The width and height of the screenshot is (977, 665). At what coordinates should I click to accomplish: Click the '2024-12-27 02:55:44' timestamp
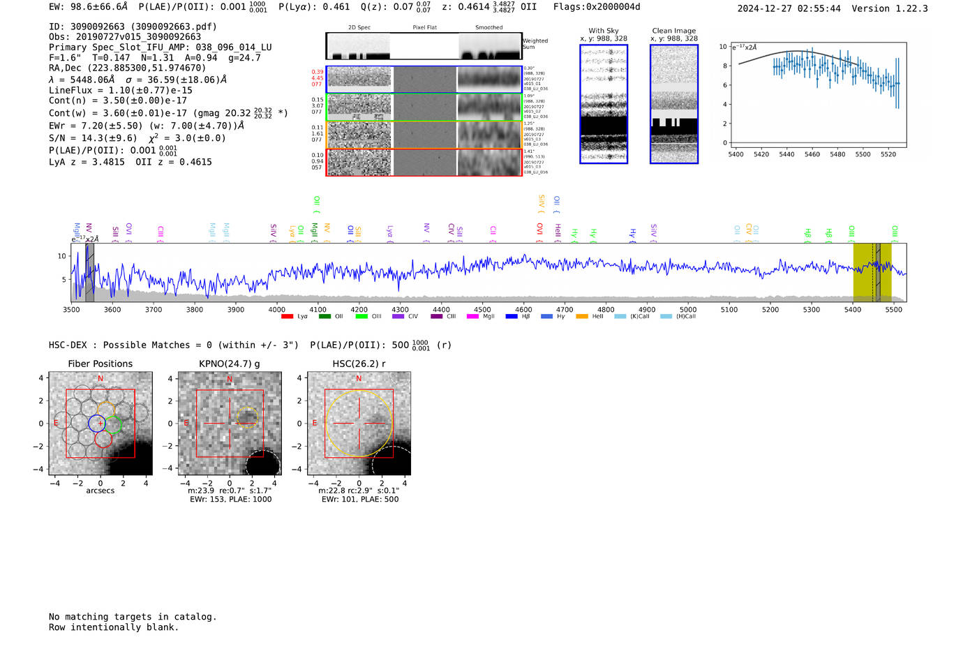click(x=789, y=8)
